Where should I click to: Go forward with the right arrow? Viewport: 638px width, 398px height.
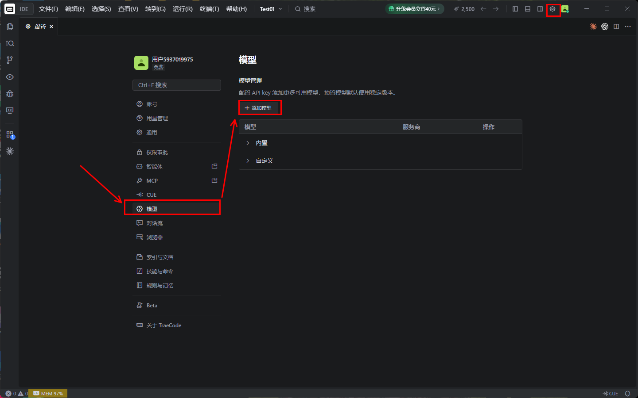(x=496, y=9)
